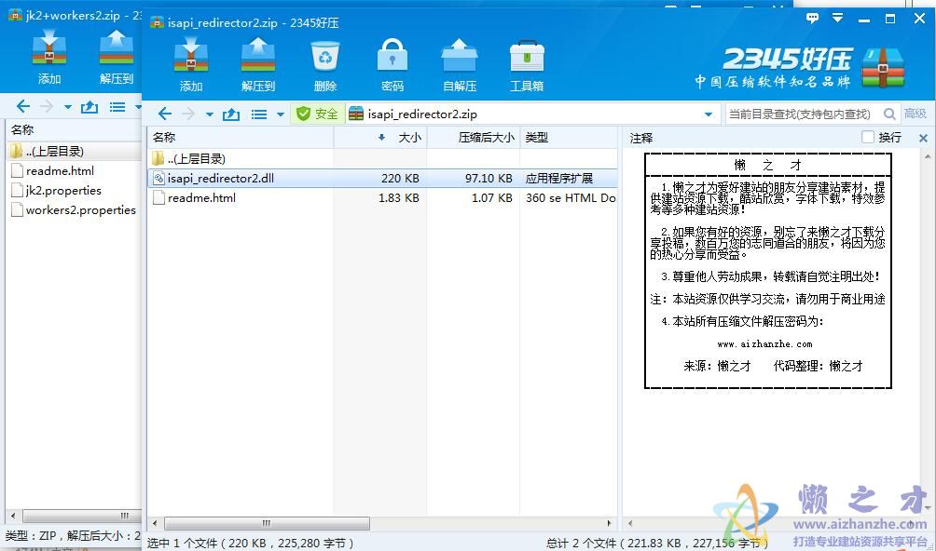
Task: Click list view icon in jk2+workers2 window
Action: tap(117, 107)
